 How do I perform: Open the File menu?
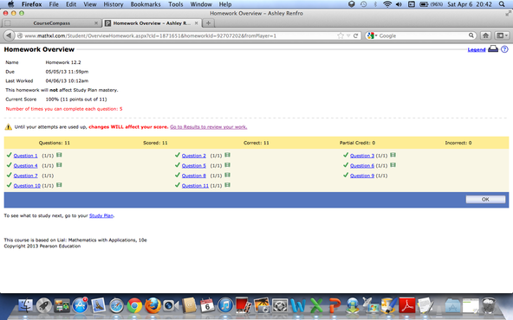point(54,4)
